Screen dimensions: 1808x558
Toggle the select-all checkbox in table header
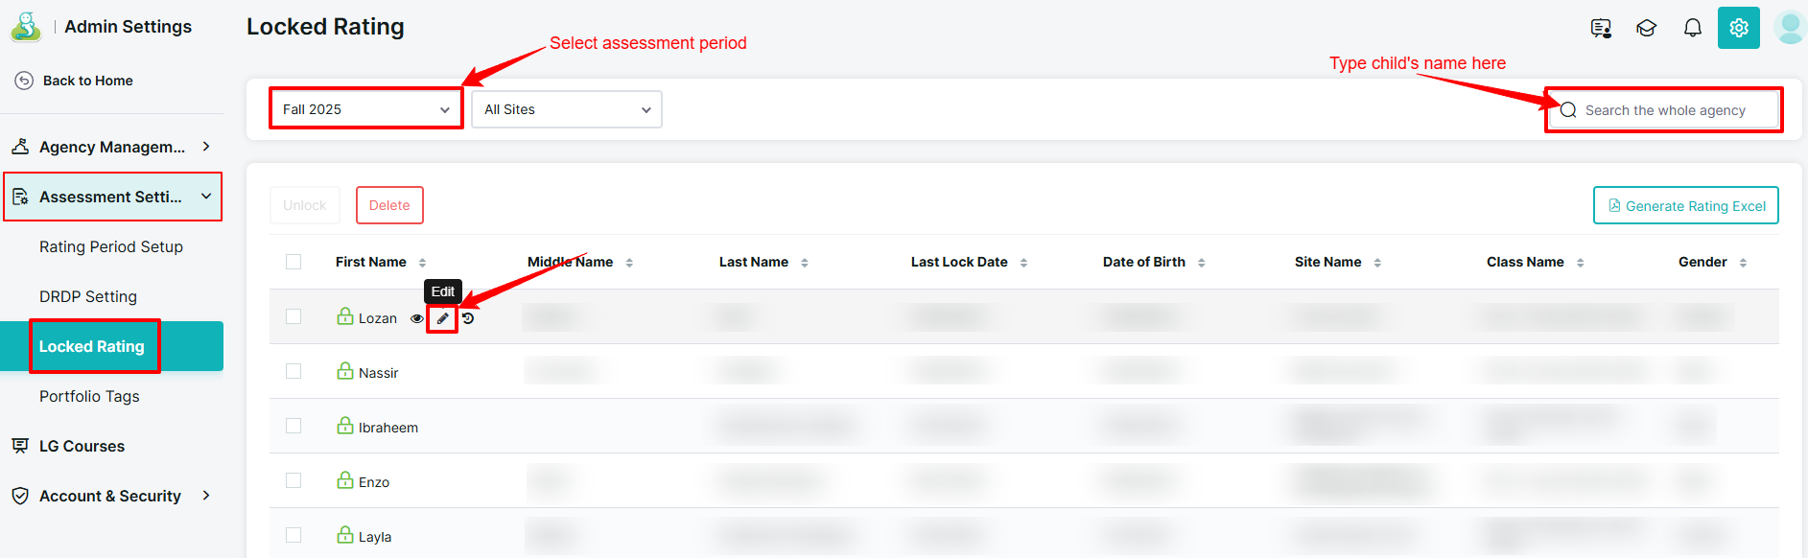[294, 262]
